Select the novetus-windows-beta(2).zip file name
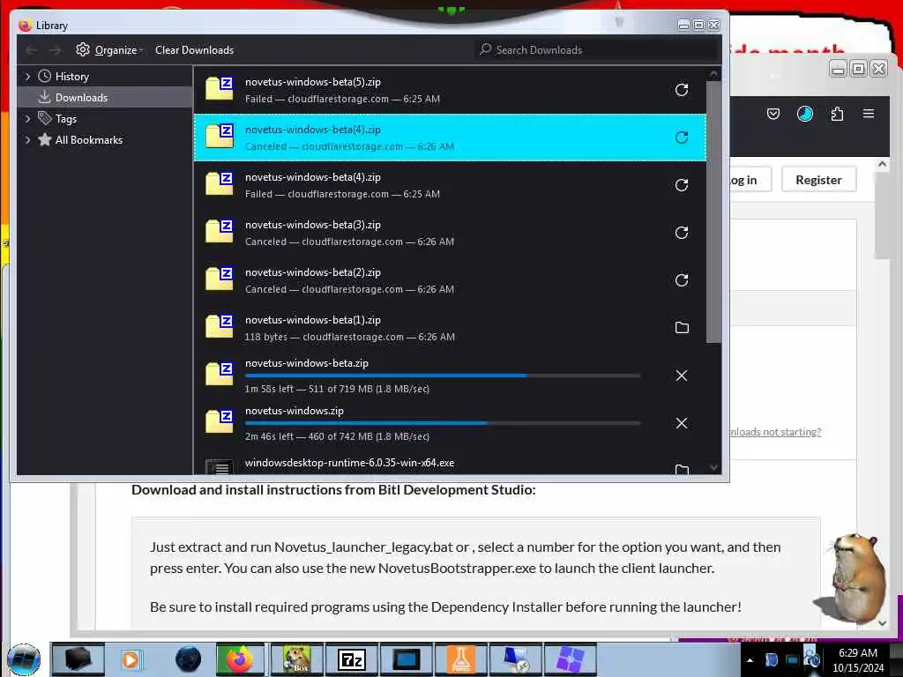903x677 pixels. pyautogui.click(x=313, y=272)
